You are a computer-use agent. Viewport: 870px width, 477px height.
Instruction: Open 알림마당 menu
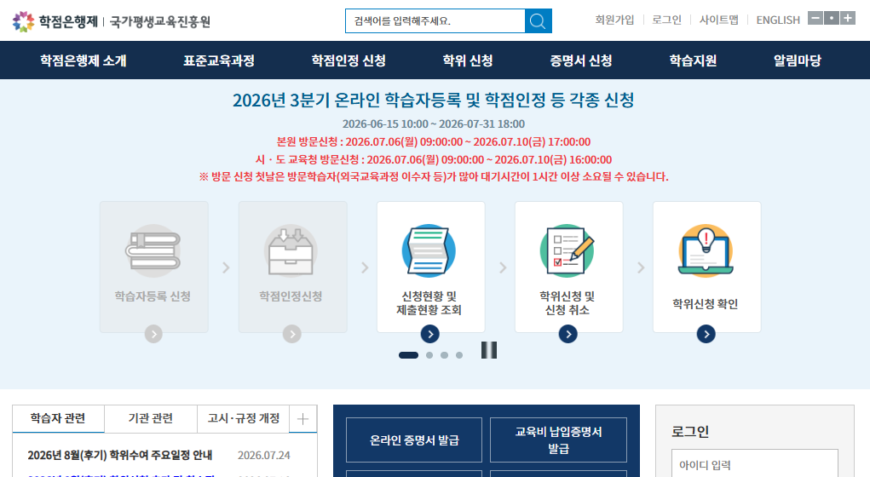click(x=798, y=60)
